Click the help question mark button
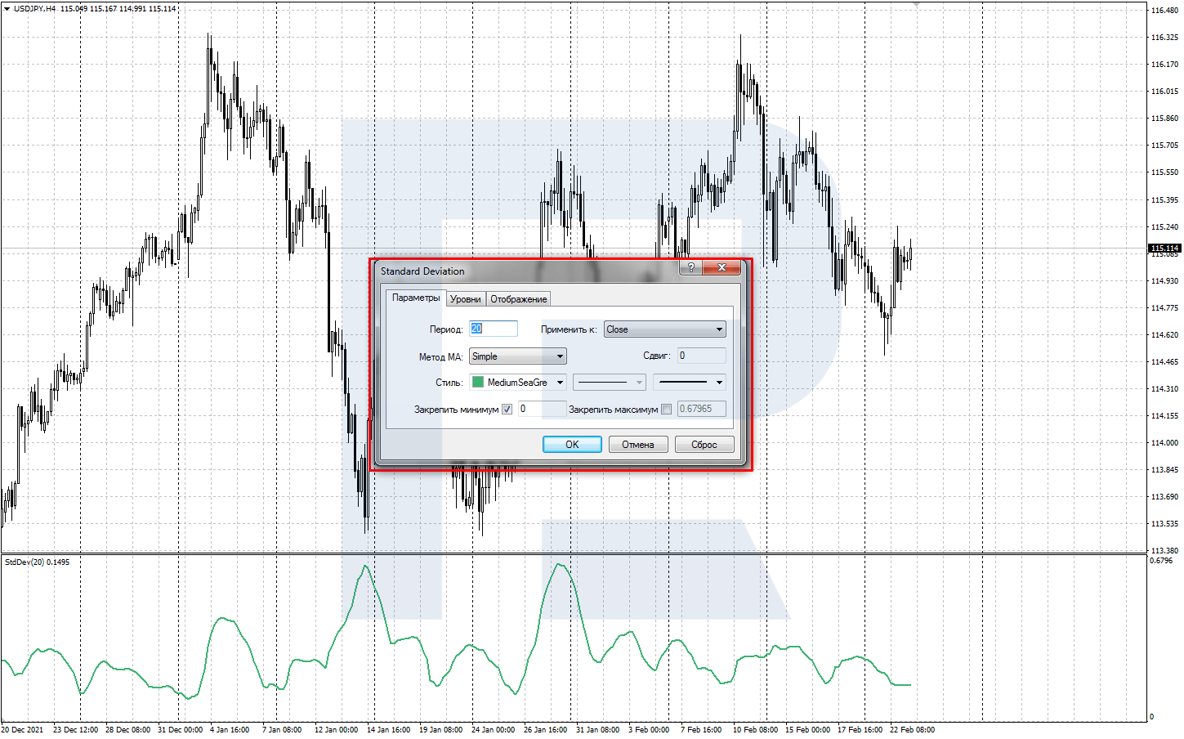The image size is (1184, 739). point(690,267)
